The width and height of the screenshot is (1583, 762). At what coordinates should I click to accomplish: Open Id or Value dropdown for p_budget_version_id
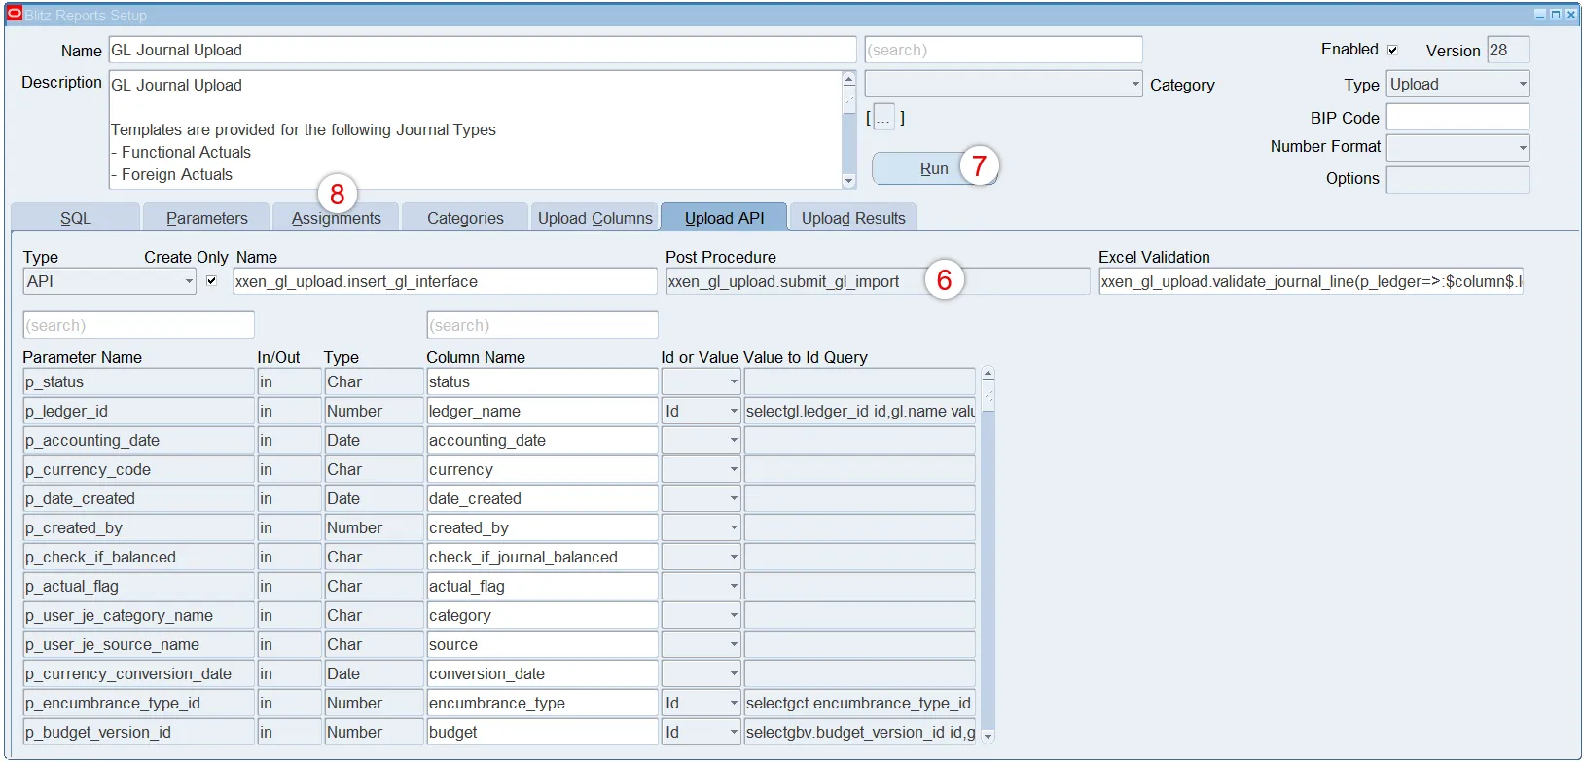coord(734,733)
